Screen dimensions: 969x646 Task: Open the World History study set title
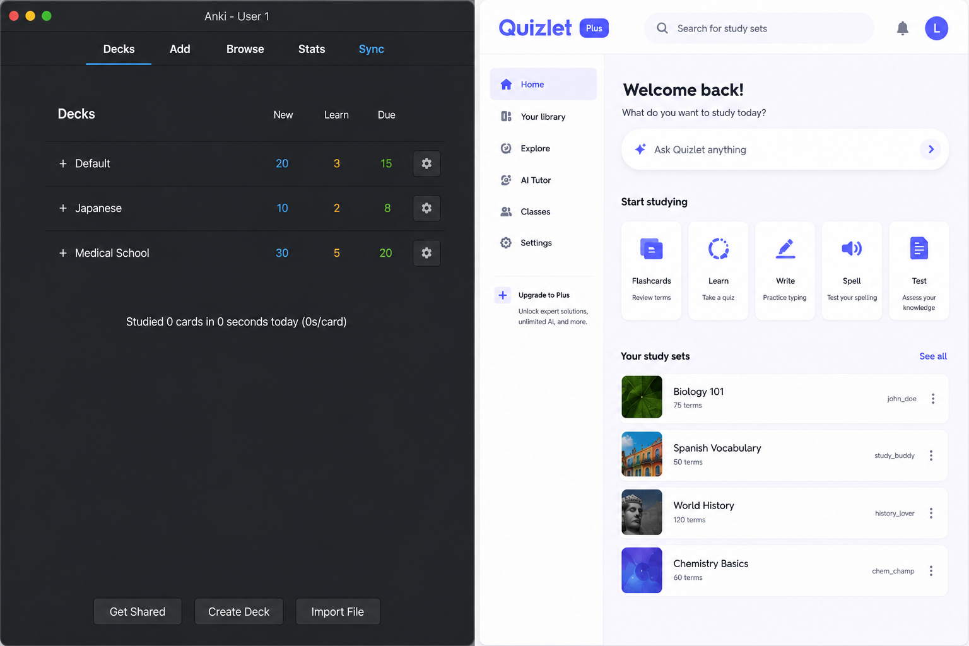pyautogui.click(x=703, y=506)
